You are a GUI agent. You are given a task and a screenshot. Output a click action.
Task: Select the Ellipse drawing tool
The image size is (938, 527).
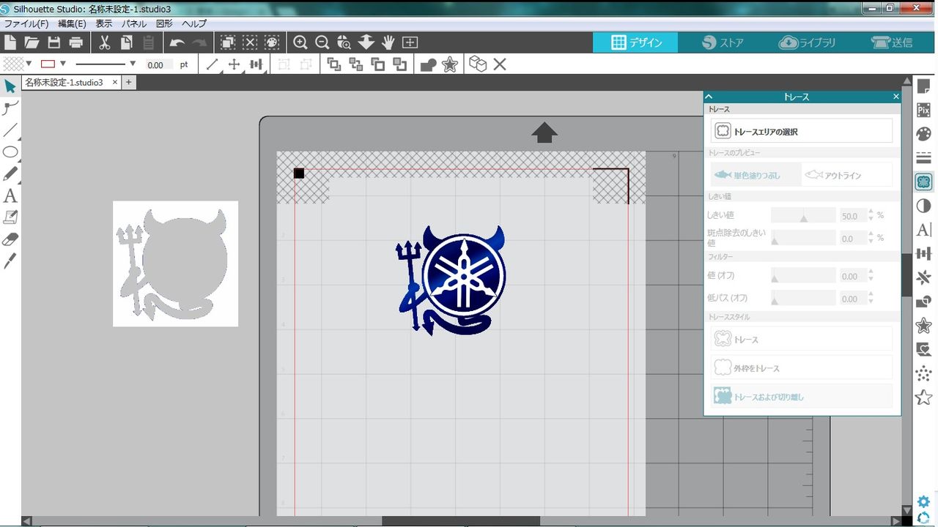click(10, 152)
